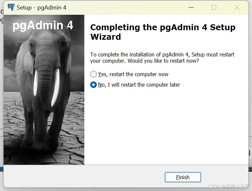Click the "pgAdmin 4" banner logo text
This screenshot has height=191, width=252.
point(43,26)
